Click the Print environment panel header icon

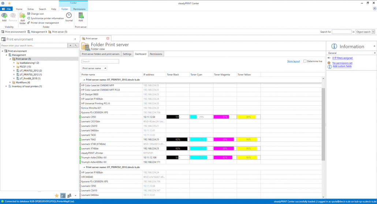click(x=3, y=39)
